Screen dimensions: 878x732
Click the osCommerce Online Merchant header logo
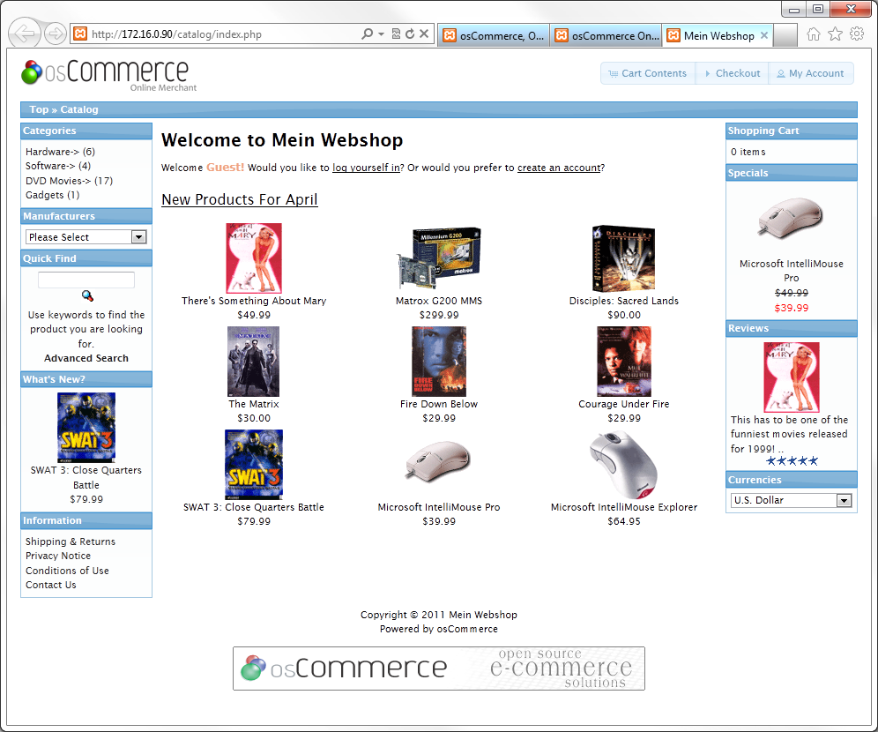pyautogui.click(x=109, y=75)
